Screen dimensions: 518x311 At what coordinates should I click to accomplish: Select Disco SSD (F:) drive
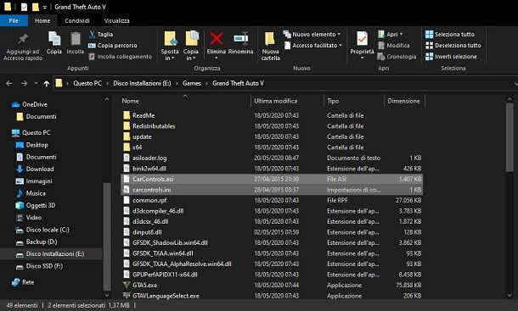(39, 266)
